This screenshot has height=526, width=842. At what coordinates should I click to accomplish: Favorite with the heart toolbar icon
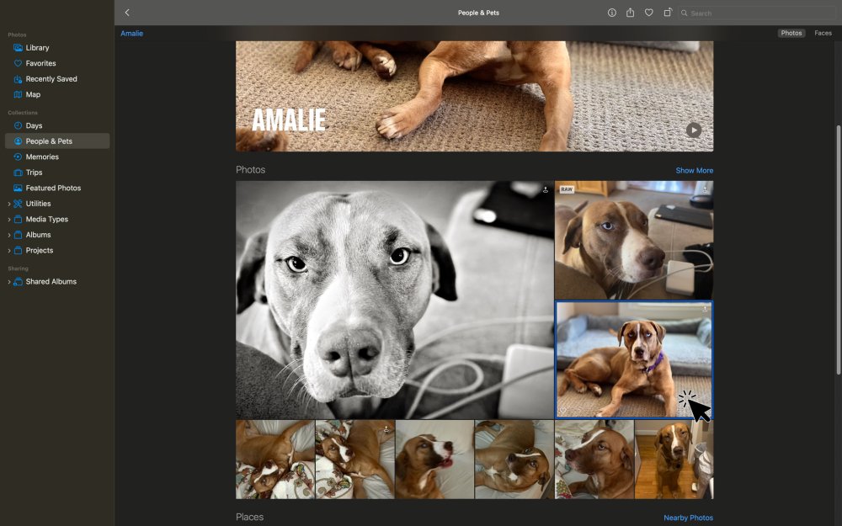pos(648,13)
